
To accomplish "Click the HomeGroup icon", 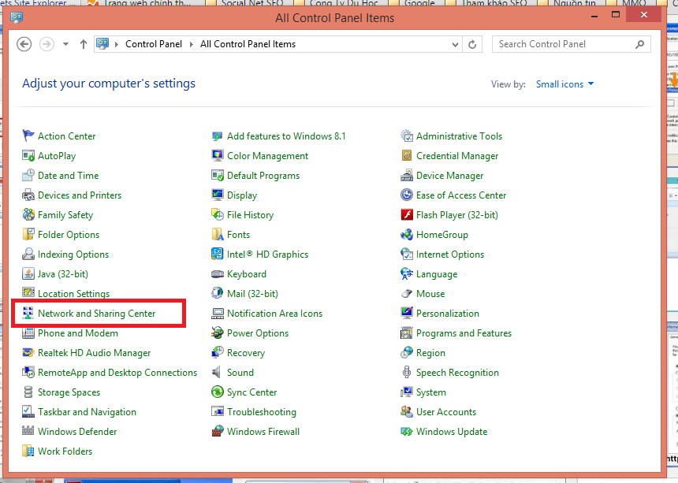I will [x=407, y=235].
